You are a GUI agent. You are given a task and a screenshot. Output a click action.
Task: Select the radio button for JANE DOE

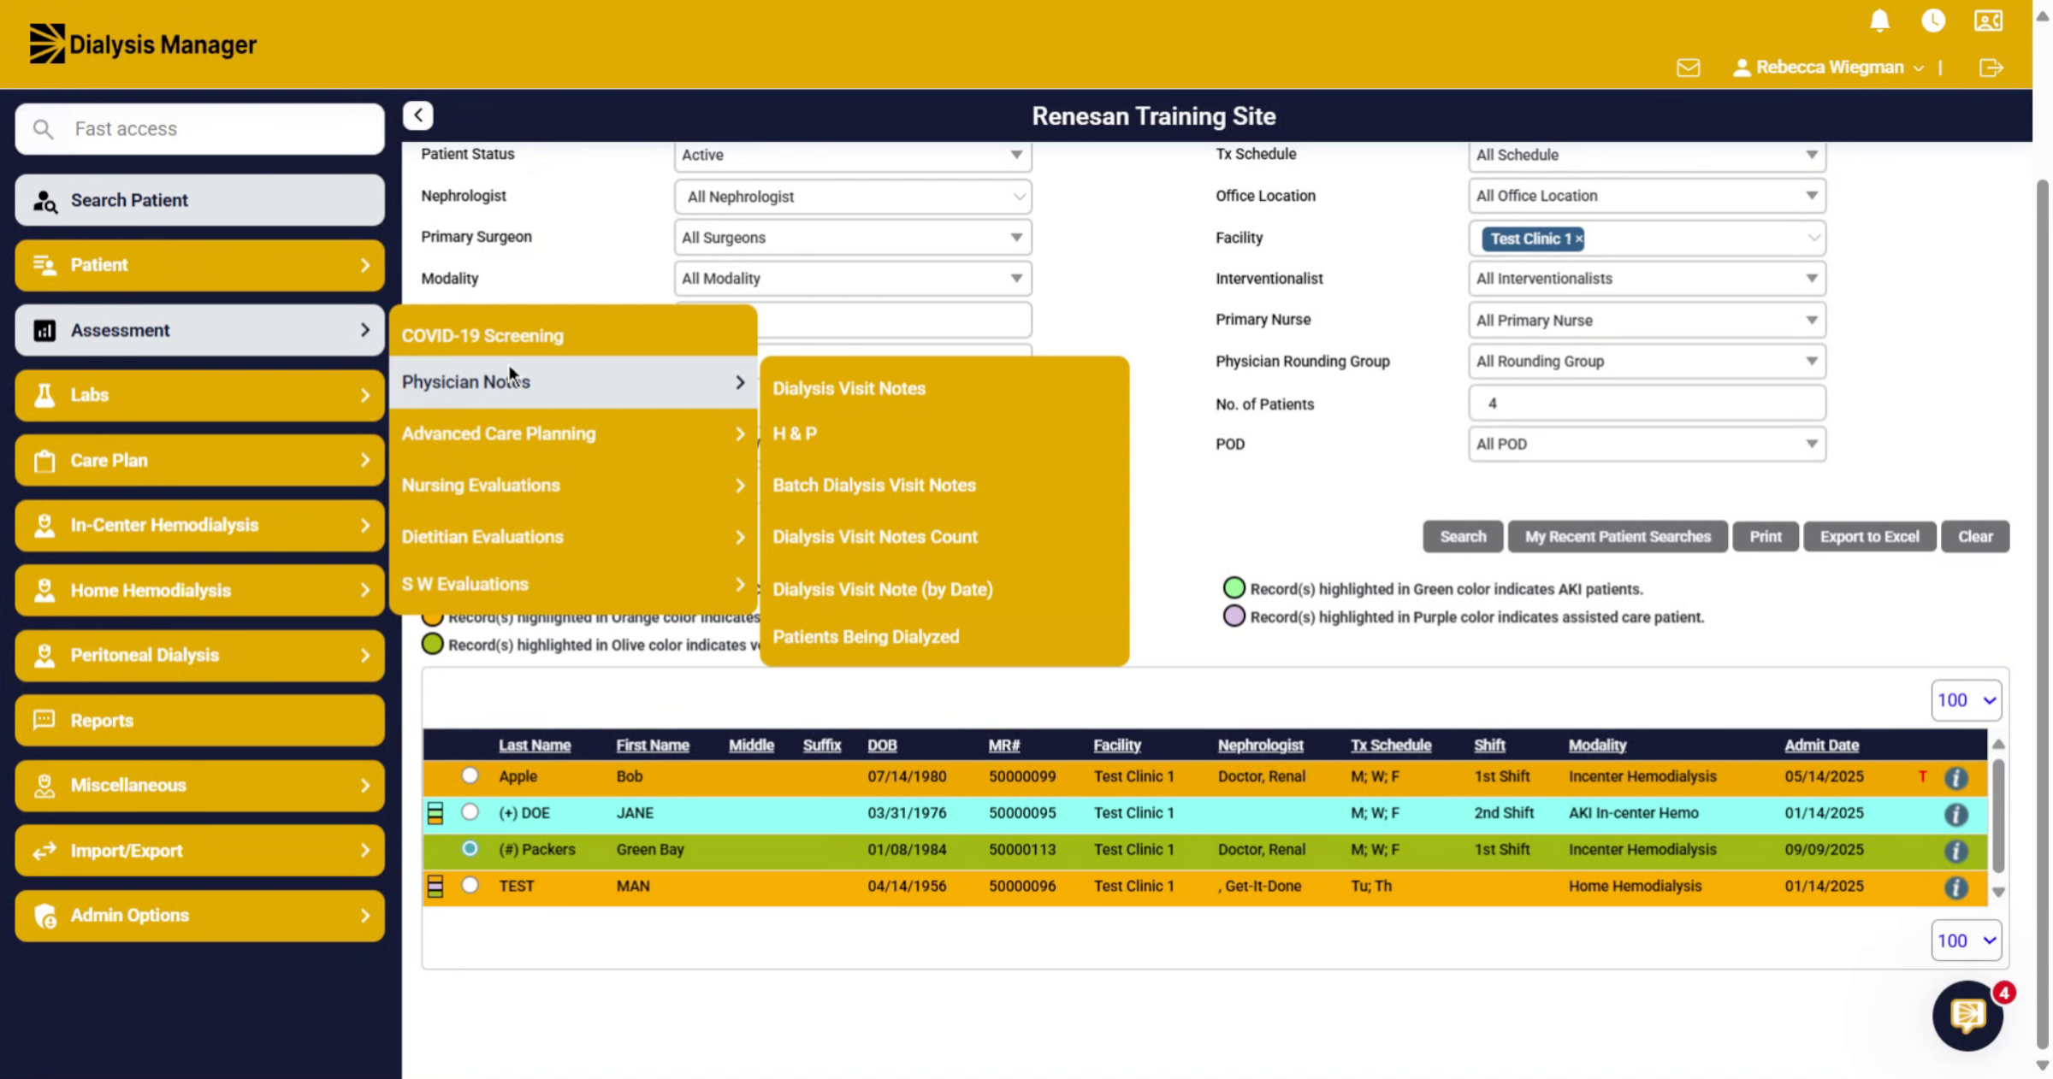470,812
